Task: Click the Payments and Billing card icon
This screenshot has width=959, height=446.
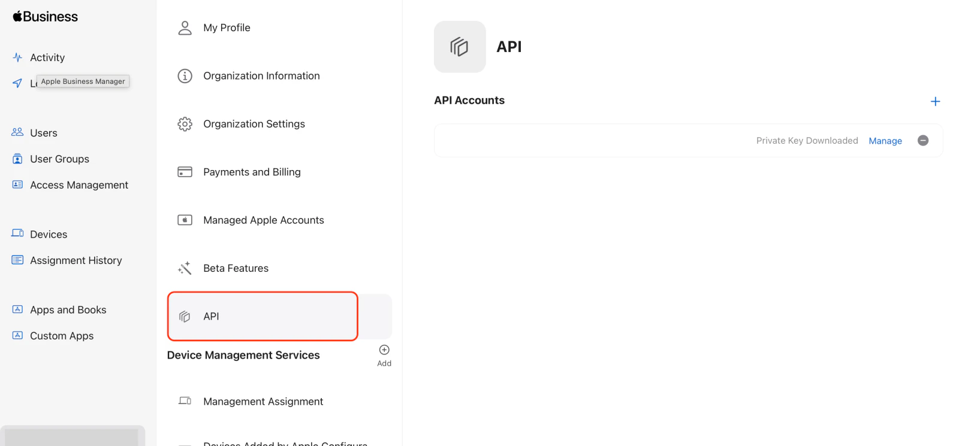Action: 185,172
